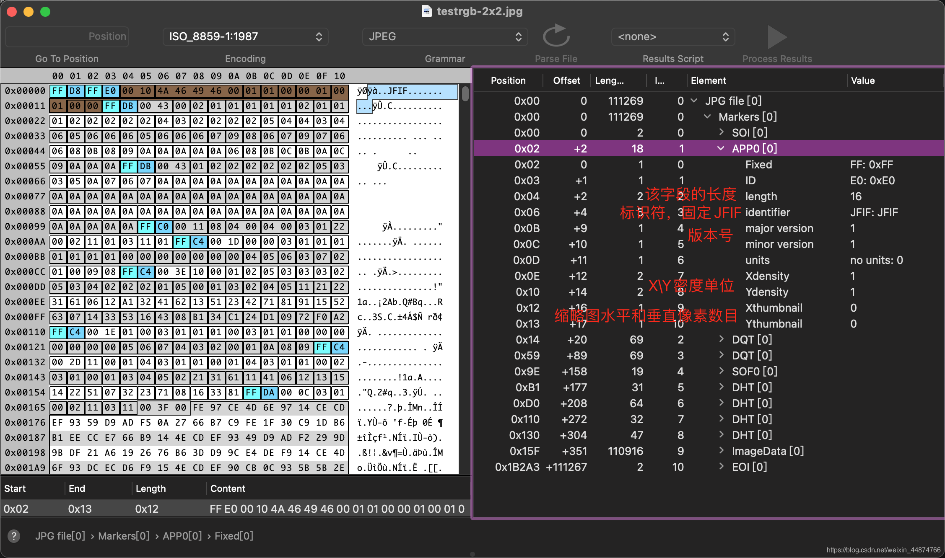Click the 'JFIF: JFIF' value cell
This screenshot has width=945, height=558.
(x=874, y=212)
